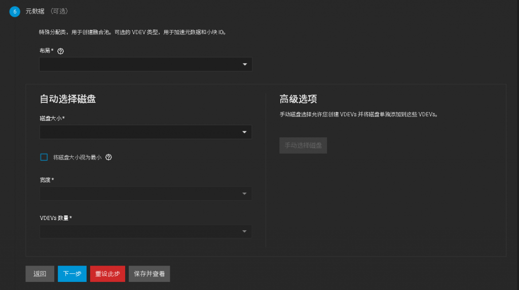Enable the 将磁盘大小视为最小 checkbox

[44, 157]
